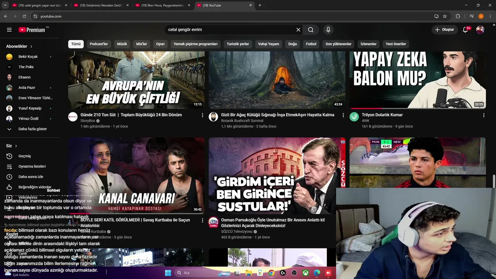Select the İzlenenler chip
The image size is (496, 279).
(369, 44)
